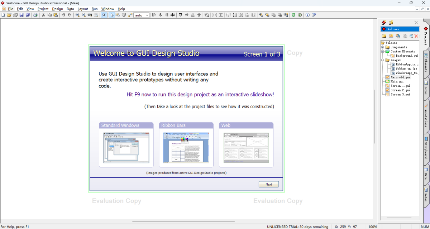Switch to the Elements side tab
This screenshot has width=430, height=229.
[x=426, y=65]
